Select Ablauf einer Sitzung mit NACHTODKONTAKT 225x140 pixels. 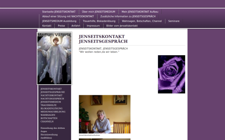point(68,16)
